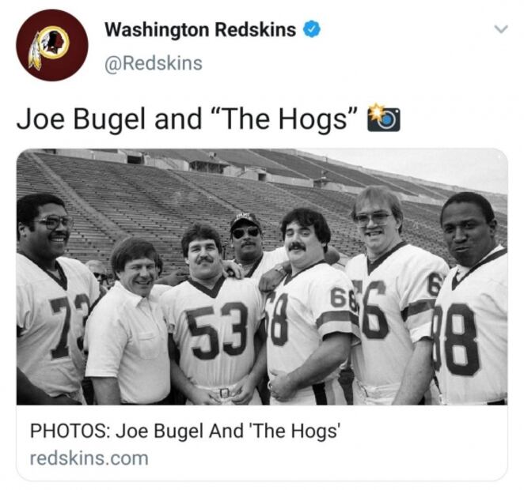
Task: Click the camera flash emoji in tweet
Action: [383, 118]
